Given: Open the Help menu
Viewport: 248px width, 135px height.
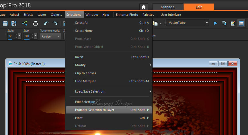Looking at the screenshot, I should [x=106, y=15].
